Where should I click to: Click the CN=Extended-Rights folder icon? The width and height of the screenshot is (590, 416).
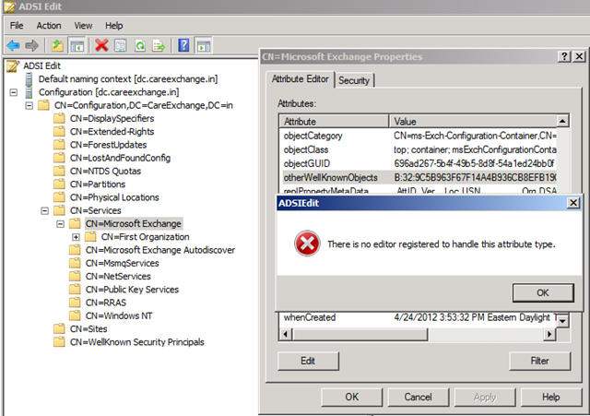59,131
